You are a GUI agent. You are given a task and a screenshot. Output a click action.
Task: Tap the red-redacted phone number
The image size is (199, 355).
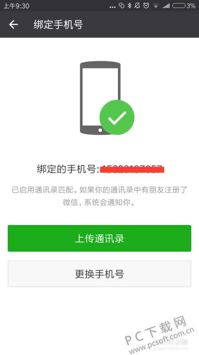coord(132,169)
